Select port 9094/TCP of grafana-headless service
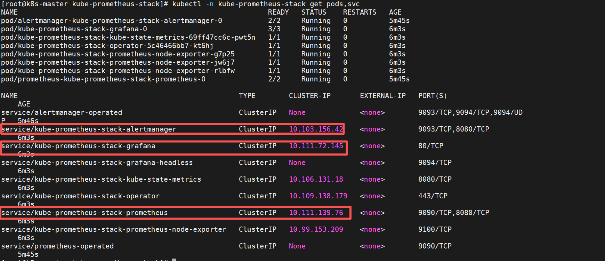605x261 pixels. [x=435, y=163]
